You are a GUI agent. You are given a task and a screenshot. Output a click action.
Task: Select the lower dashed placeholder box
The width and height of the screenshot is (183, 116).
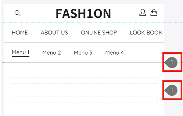[x=84, y=100]
